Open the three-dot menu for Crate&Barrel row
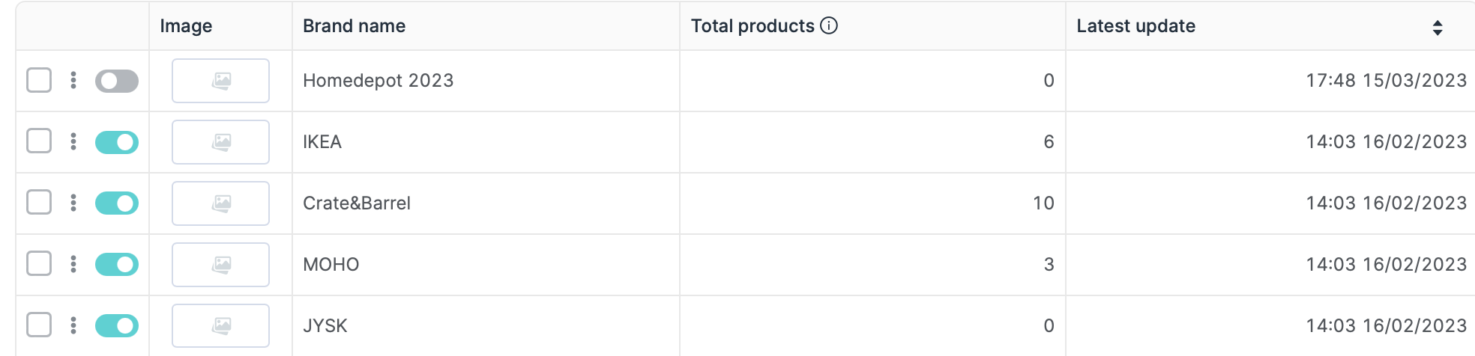 (x=73, y=203)
